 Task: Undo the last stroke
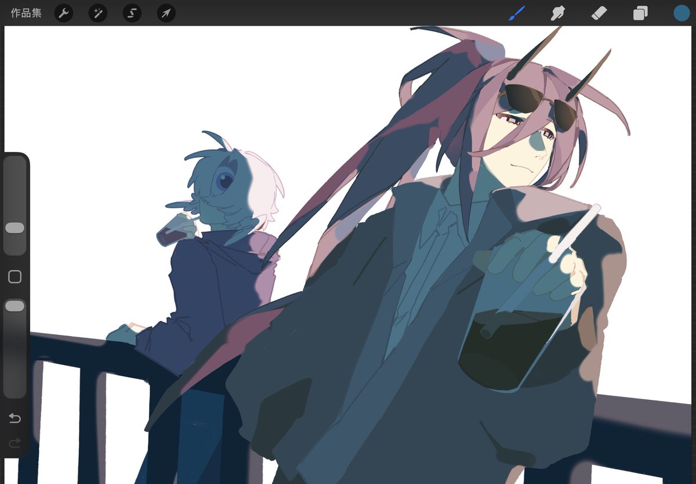pyautogui.click(x=15, y=418)
